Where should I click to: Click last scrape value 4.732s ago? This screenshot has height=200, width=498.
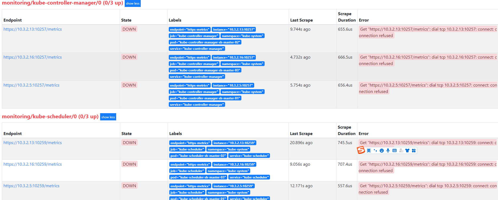click(x=300, y=57)
